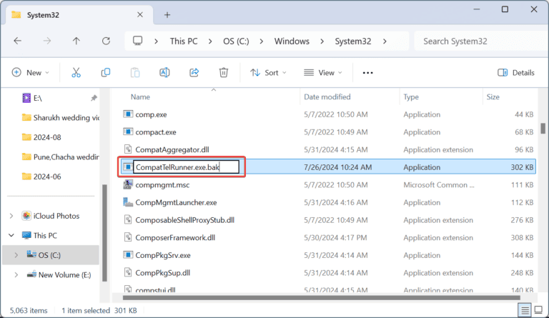Click the 7/26/2024 10:24 AM date cell
The height and width of the screenshot is (318, 549).
pyautogui.click(x=338, y=167)
